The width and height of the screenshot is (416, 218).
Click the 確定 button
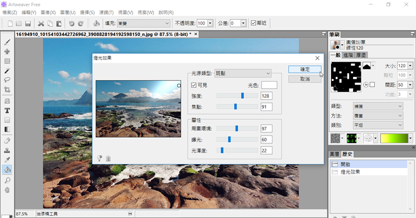coord(304,69)
